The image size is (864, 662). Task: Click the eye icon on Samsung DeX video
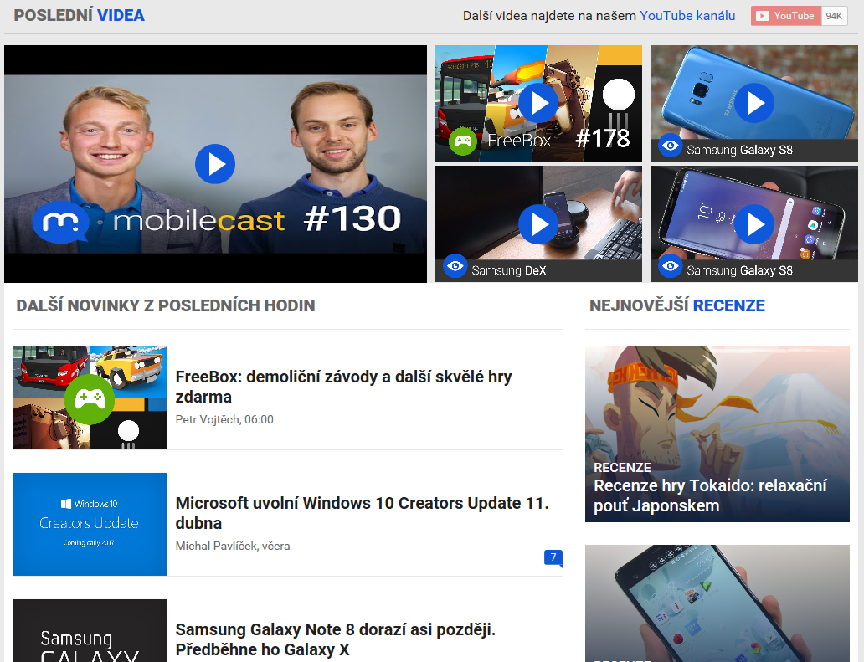point(455,266)
